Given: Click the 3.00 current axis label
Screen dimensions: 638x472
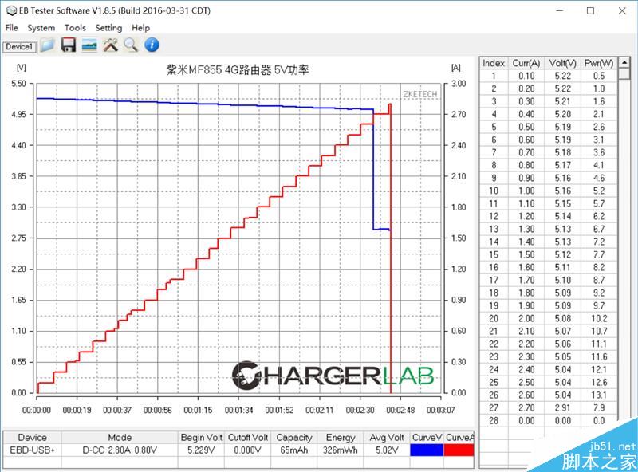Looking at the screenshot, I should pos(459,84).
